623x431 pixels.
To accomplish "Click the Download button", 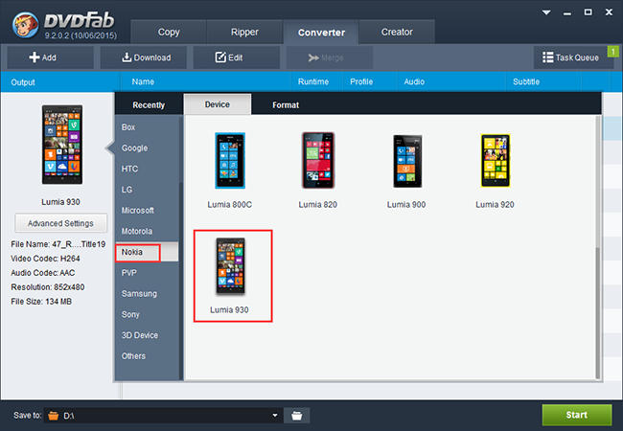I will [x=144, y=57].
